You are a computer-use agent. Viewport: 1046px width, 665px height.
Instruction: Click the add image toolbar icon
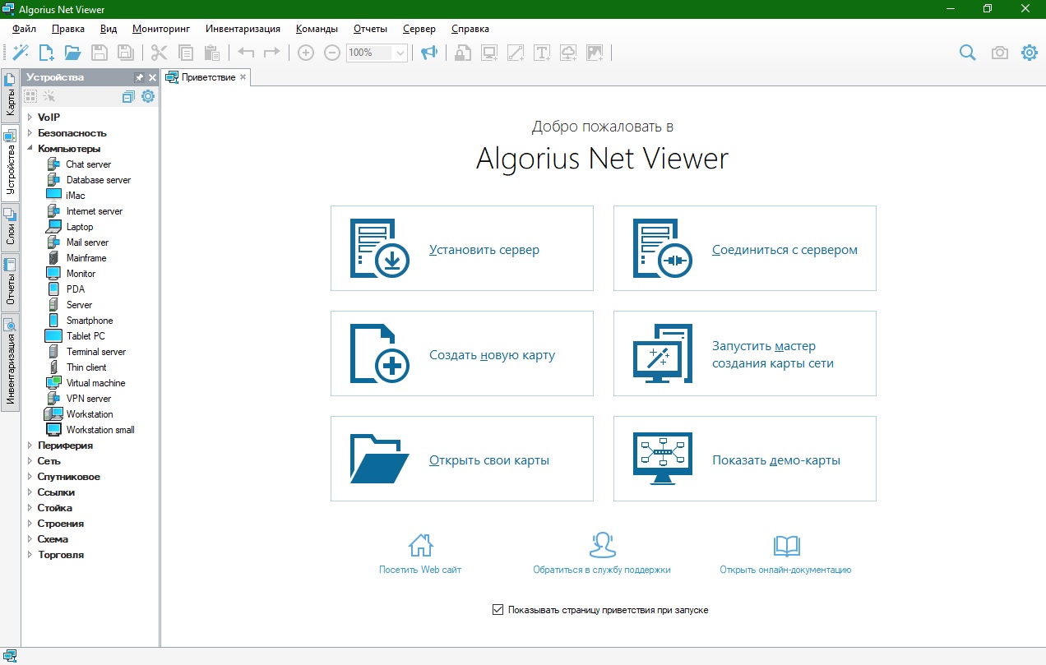click(x=595, y=53)
